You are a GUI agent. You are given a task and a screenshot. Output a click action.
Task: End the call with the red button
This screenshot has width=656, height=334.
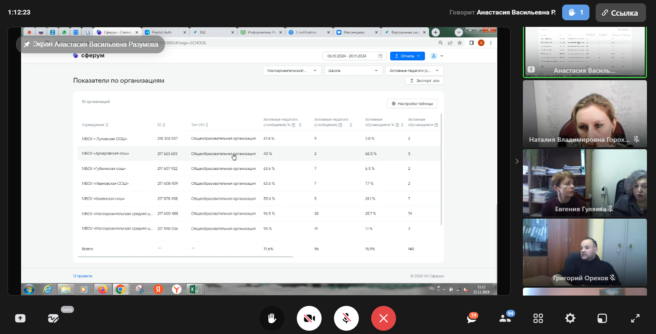[x=383, y=318]
